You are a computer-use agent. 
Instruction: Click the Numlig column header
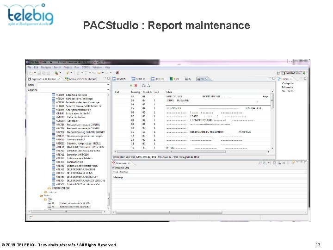(135, 92)
